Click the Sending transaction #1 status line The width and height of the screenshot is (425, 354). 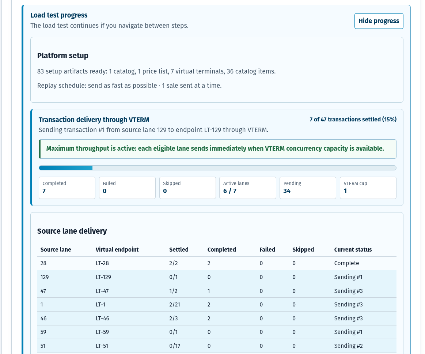pyautogui.click(x=153, y=130)
